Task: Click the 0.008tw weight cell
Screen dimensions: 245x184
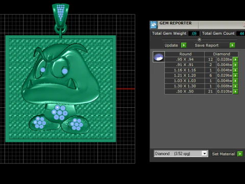Action: pyautogui.click(x=225, y=86)
